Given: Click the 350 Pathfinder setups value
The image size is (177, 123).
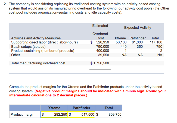Looking at the screenshot, I should pyautogui.click(x=140, y=46).
